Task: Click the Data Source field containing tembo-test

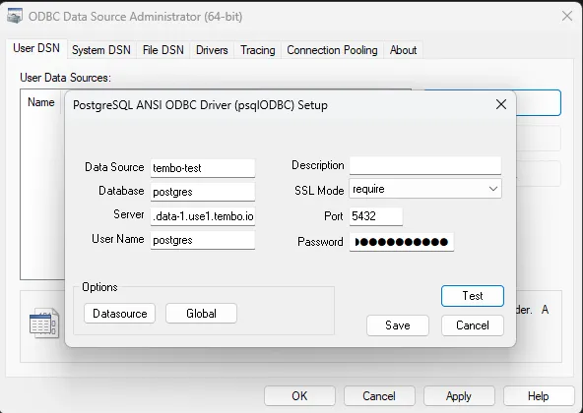Action: pos(203,168)
